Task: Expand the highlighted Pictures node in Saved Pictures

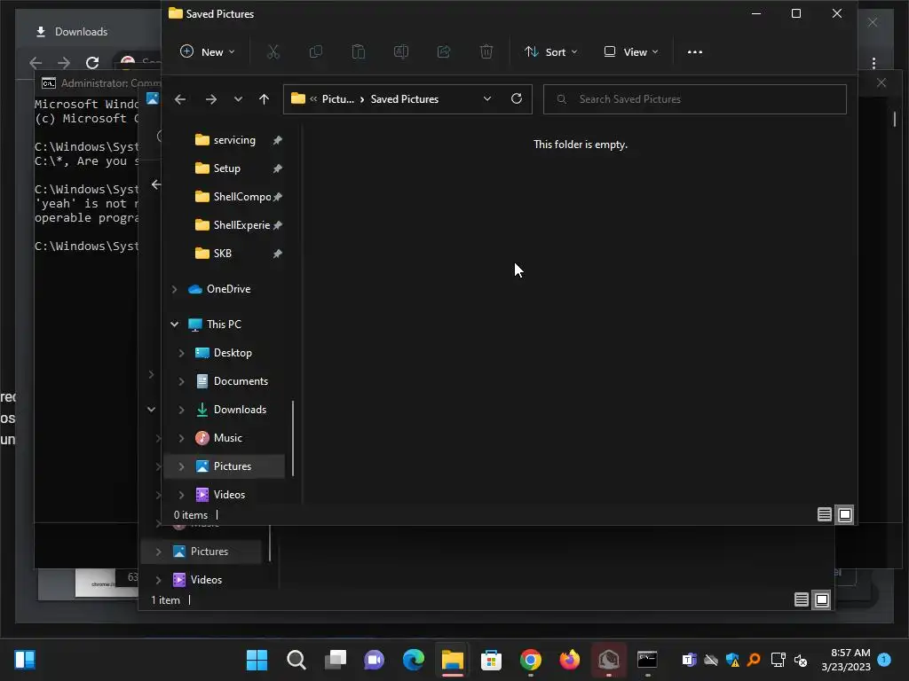Action: click(181, 466)
